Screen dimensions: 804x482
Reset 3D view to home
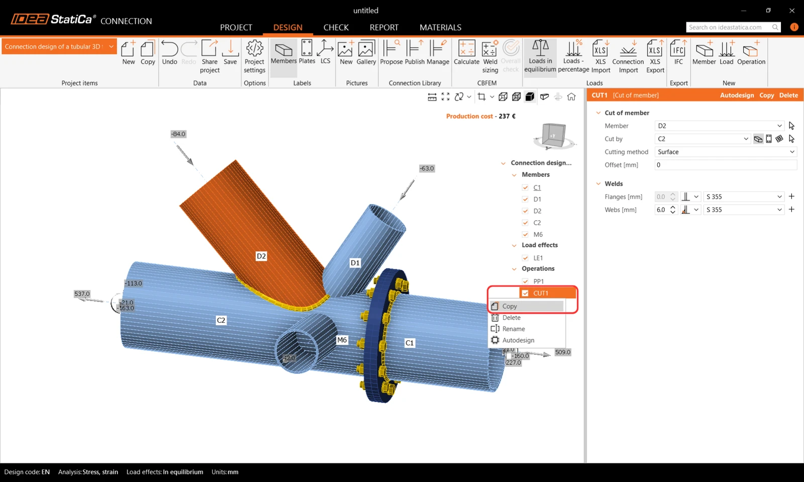point(571,97)
